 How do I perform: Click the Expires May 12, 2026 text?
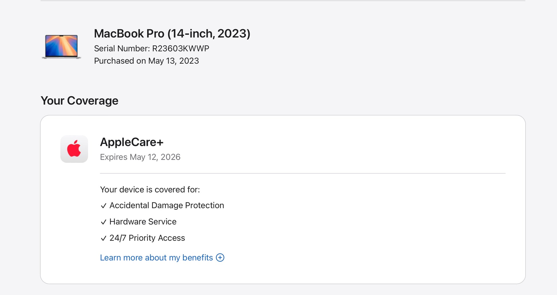point(140,157)
